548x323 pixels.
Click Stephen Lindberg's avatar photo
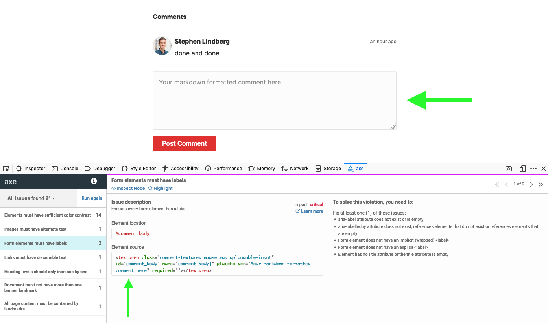coord(162,46)
